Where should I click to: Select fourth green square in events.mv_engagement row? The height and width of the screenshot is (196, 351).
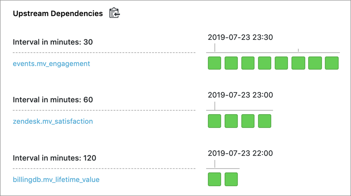265,63
